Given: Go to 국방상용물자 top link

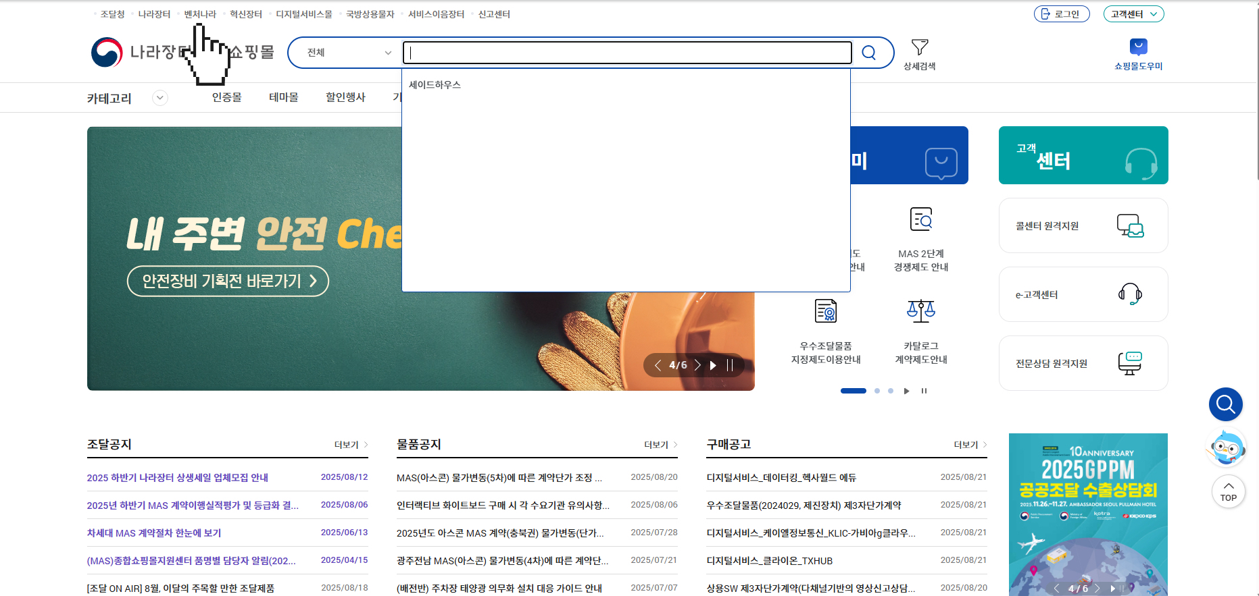Looking at the screenshot, I should click(x=370, y=14).
